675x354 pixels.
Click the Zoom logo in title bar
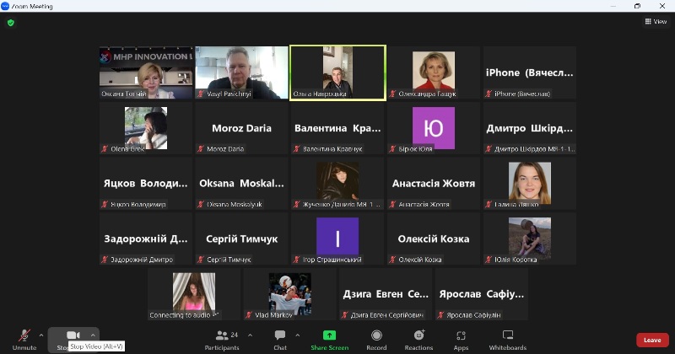click(x=6, y=6)
